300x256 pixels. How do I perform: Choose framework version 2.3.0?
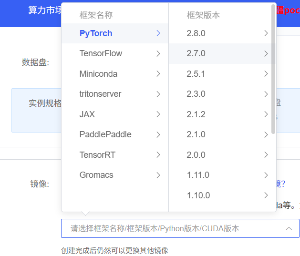[x=220, y=94]
